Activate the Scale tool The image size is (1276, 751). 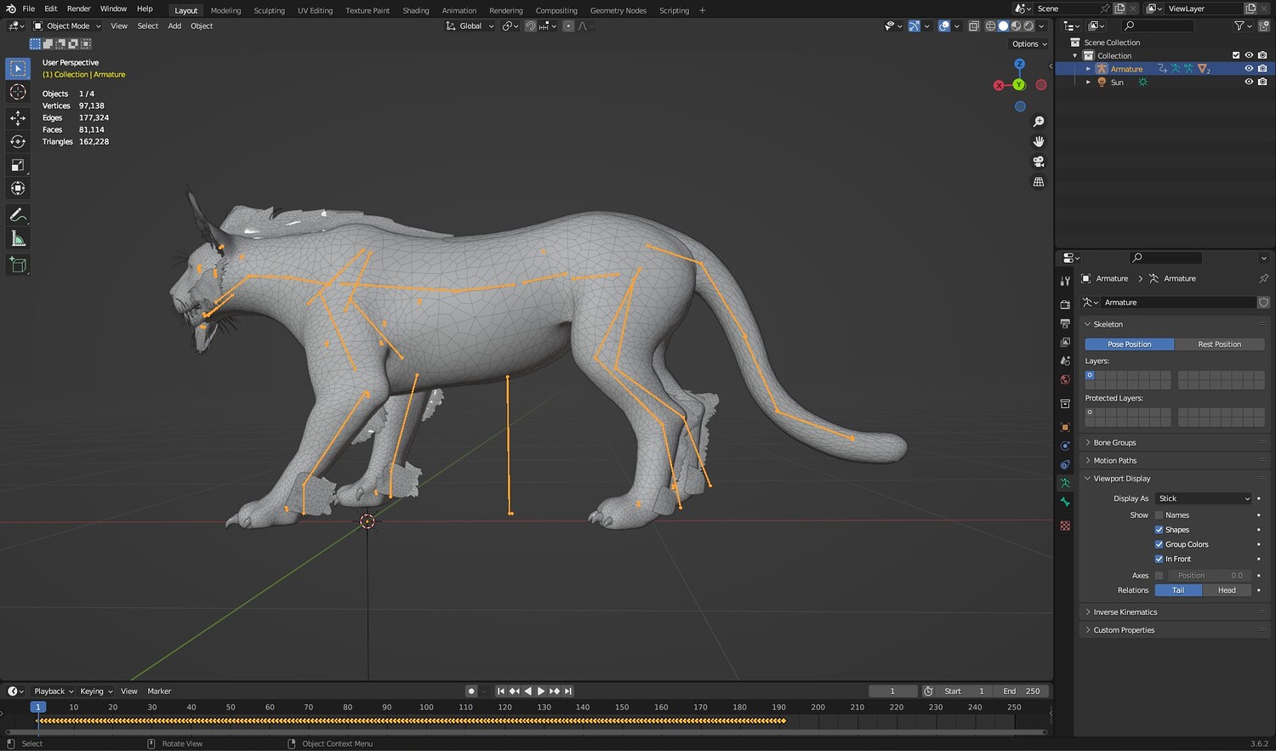[x=18, y=165]
